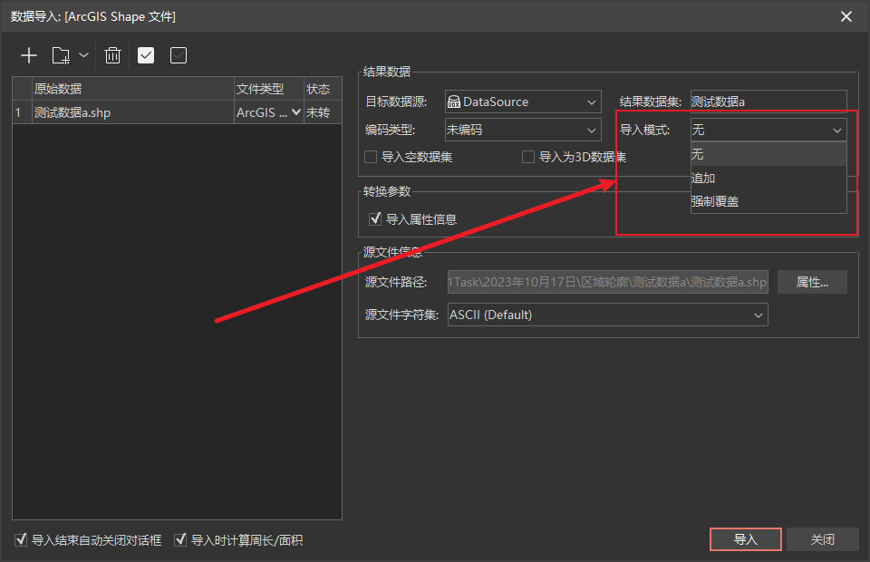The image size is (870, 562).
Task: Toggle 导入时计算周长/面积 checkbox
Action: (x=180, y=539)
